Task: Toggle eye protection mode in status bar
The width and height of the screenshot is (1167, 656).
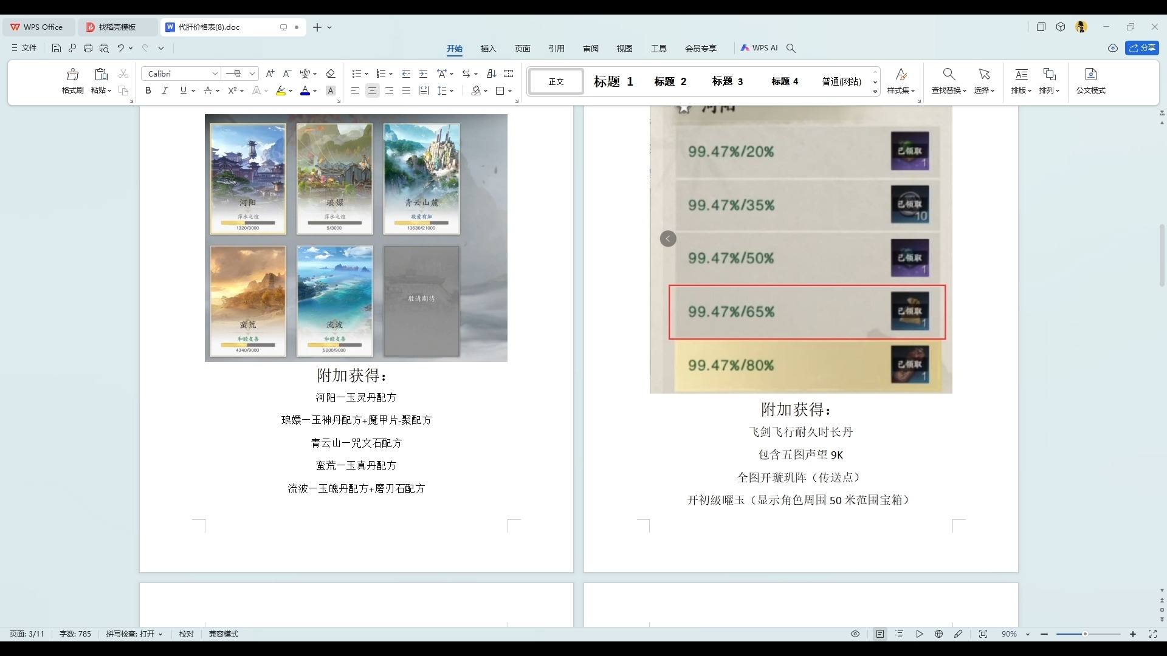Action: pos(855,634)
